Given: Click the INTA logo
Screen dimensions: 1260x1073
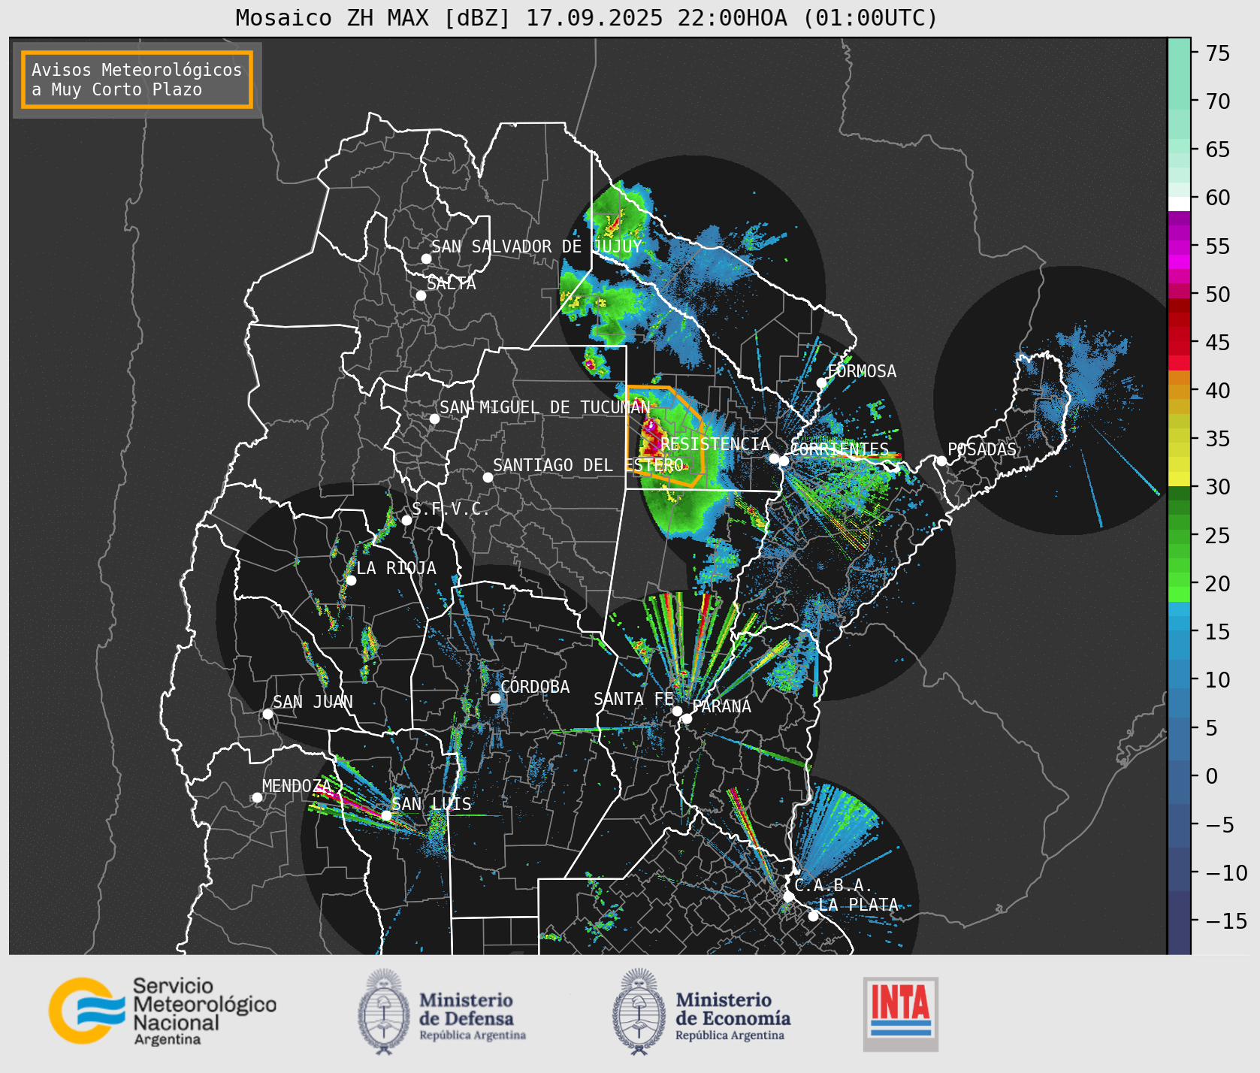Looking at the screenshot, I should click(x=900, y=1014).
